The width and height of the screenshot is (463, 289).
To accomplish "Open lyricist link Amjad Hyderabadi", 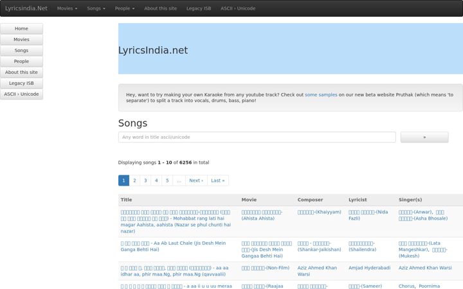I will [369, 268].
